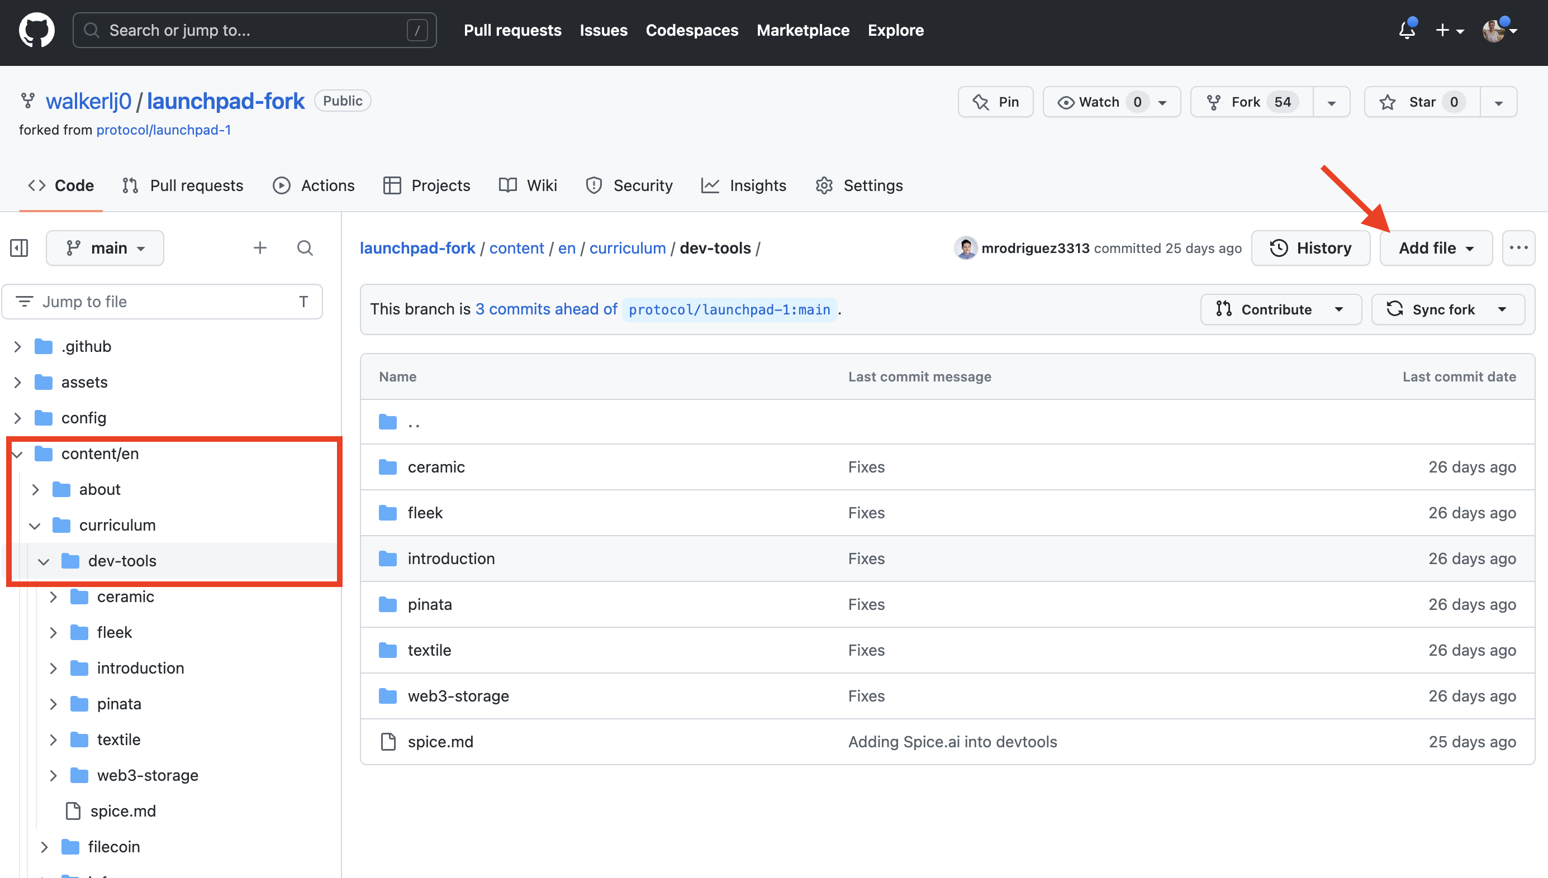Screen dimensions: 1548x878
Task: Open protocol/launchpad-1 upstream link
Action: 164,130
